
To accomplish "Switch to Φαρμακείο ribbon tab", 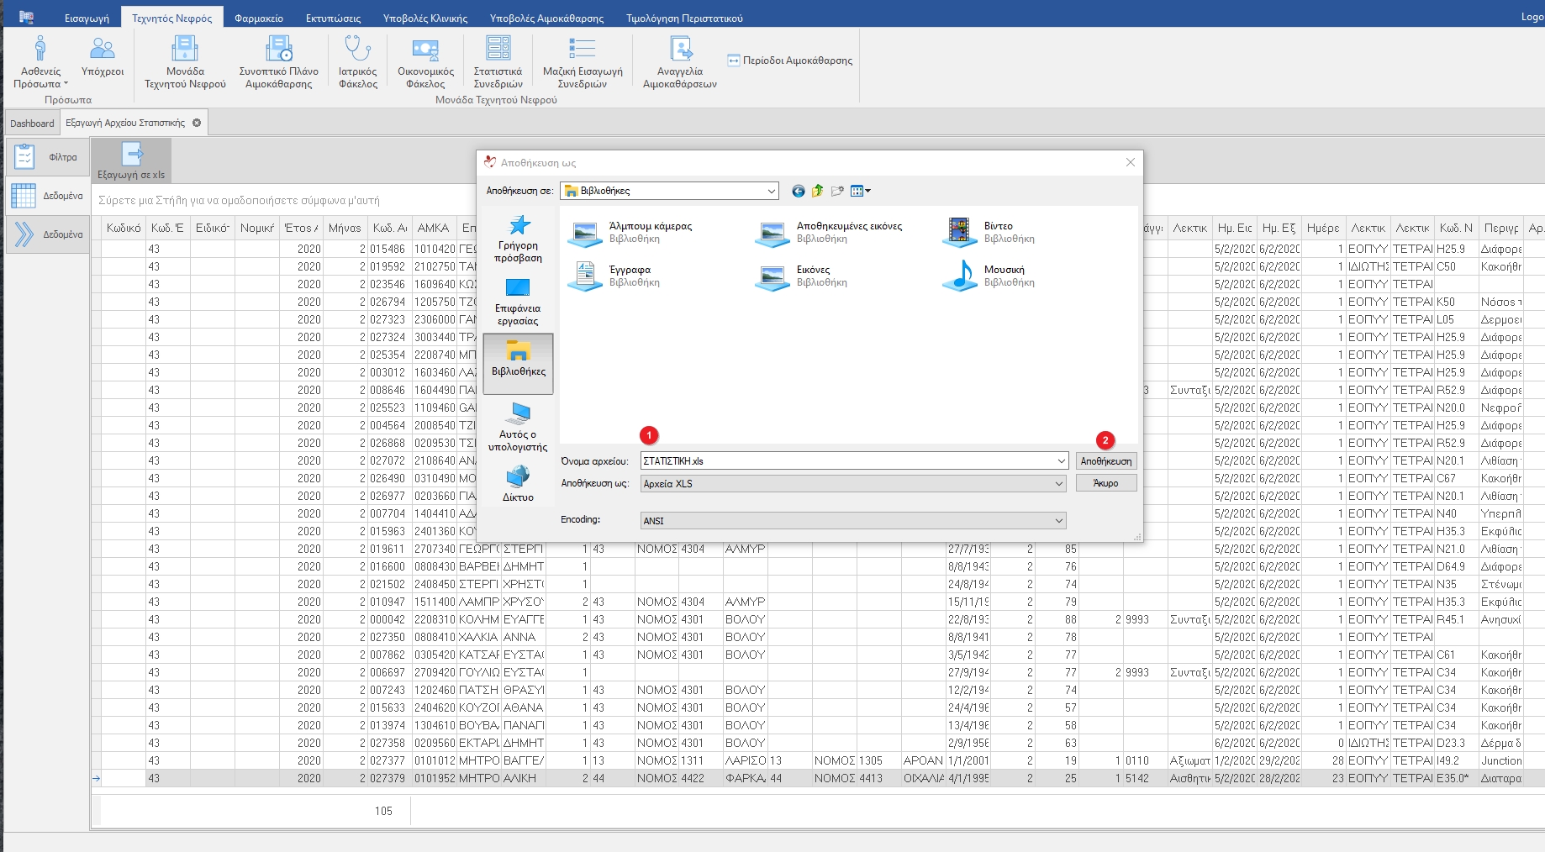I will point(259,18).
